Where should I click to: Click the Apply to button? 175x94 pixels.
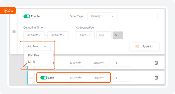point(144,46)
